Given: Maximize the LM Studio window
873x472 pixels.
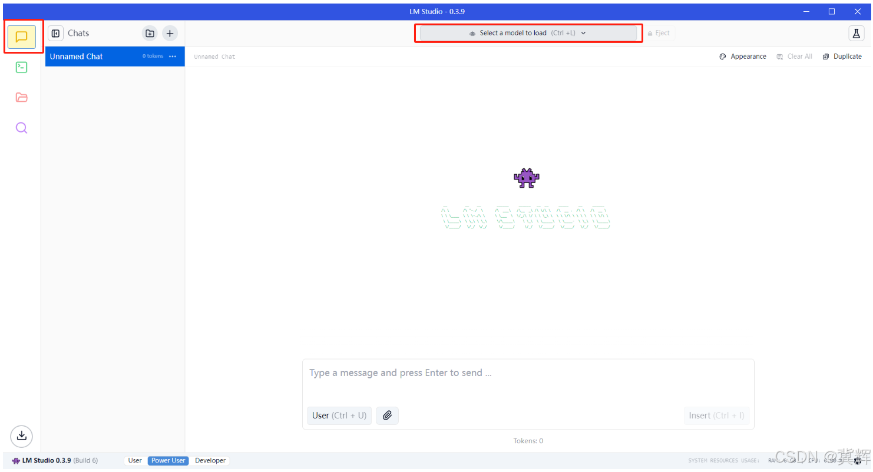Looking at the screenshot, I should coord(832,12).
